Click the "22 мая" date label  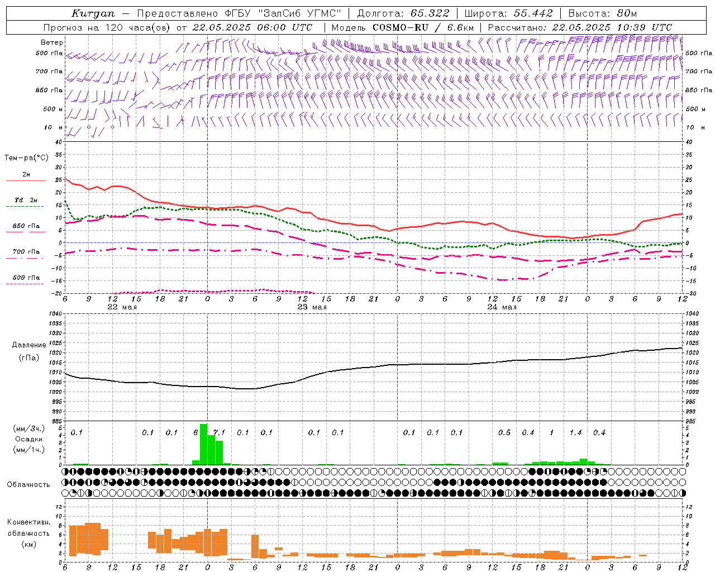coord(122,307)
